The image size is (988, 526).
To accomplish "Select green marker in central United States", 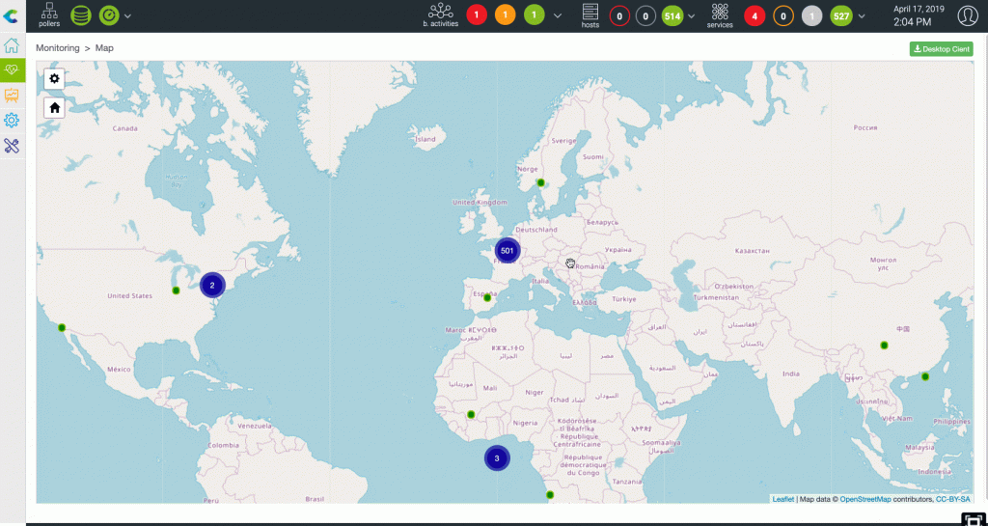I will [177, 291].
